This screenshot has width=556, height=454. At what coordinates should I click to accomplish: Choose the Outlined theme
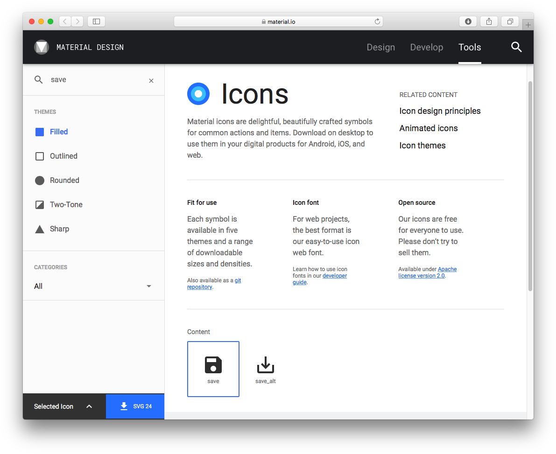pyautogui.click(x=56, y=156)
